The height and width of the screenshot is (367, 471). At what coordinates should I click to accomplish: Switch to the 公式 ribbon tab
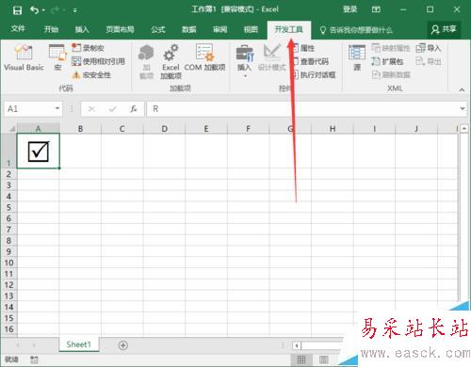[157, 29]
